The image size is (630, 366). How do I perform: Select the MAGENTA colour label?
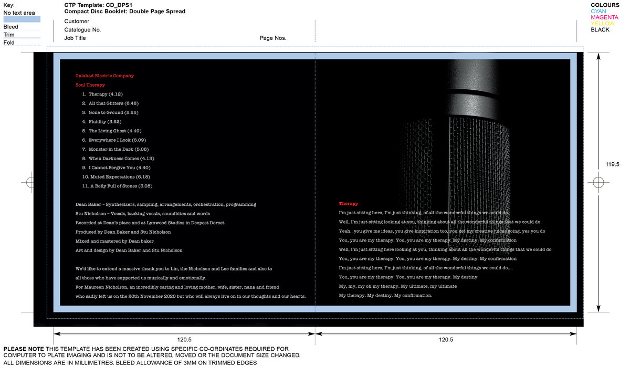pyautogui.click(x=604, y=17)
